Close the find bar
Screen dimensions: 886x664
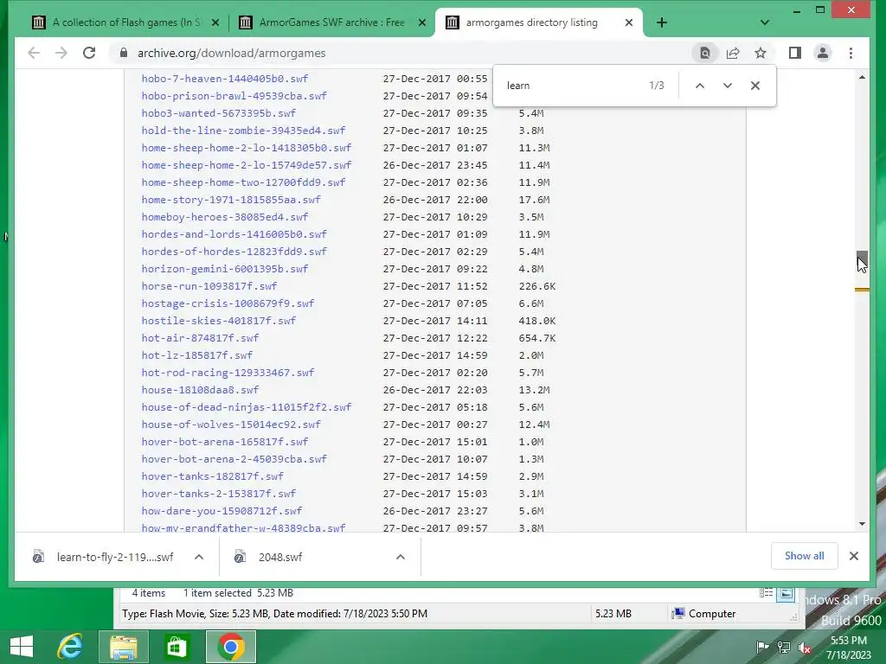pyautogui.click(x=754, y=86)
